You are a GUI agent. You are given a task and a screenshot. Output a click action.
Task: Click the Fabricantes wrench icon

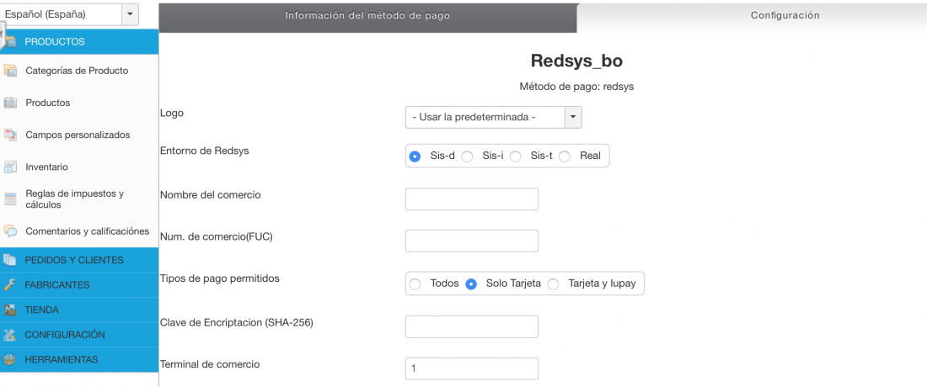click(9, 285)
